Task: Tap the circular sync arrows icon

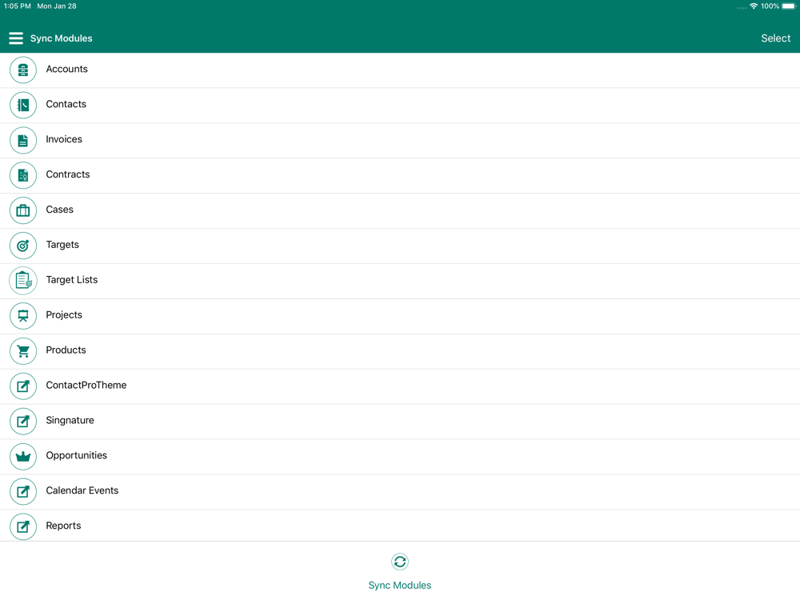Action: [x=400, y=562]
